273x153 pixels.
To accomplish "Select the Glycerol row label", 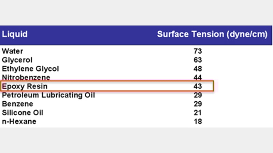I will point(17,60).
